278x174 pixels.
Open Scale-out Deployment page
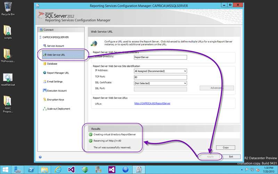[58, 109]
